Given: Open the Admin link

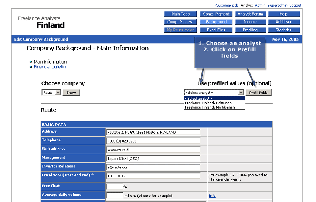Looking at the screenshot, I should [x=260, y=6].
